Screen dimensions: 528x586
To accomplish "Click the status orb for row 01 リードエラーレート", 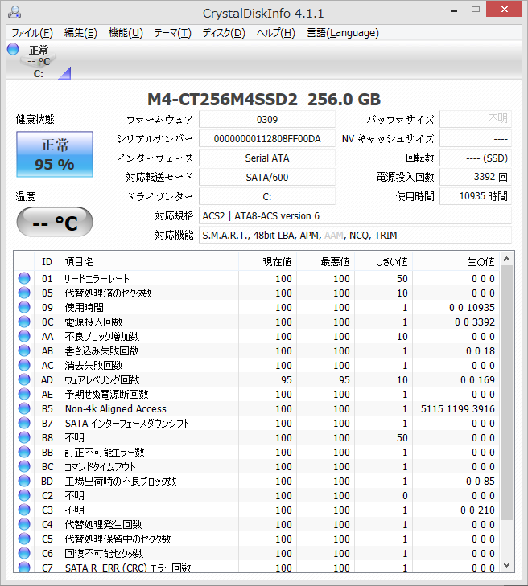I will [x=24, y=278].
